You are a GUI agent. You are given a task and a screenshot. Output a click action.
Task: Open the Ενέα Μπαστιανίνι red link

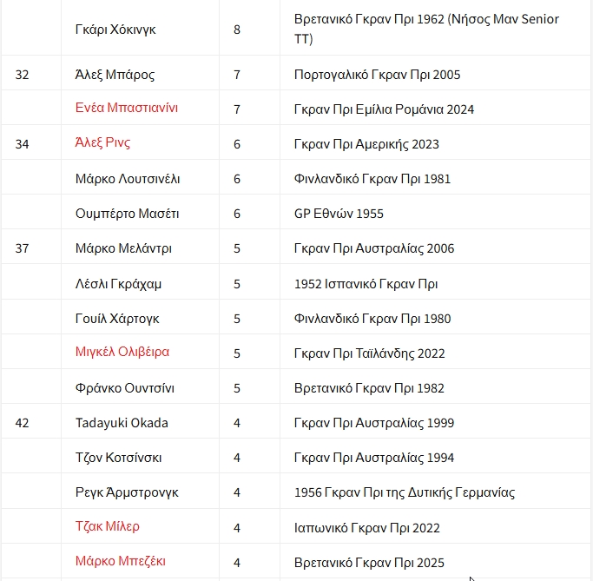tap(126, 108)
